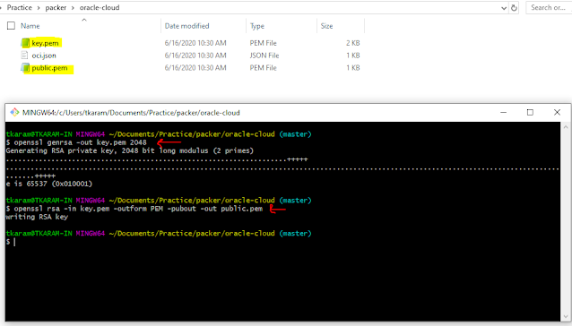
Task: Click the terminal vertical scrollbar track
Action: pyautogui.click(x=566, y=222)
